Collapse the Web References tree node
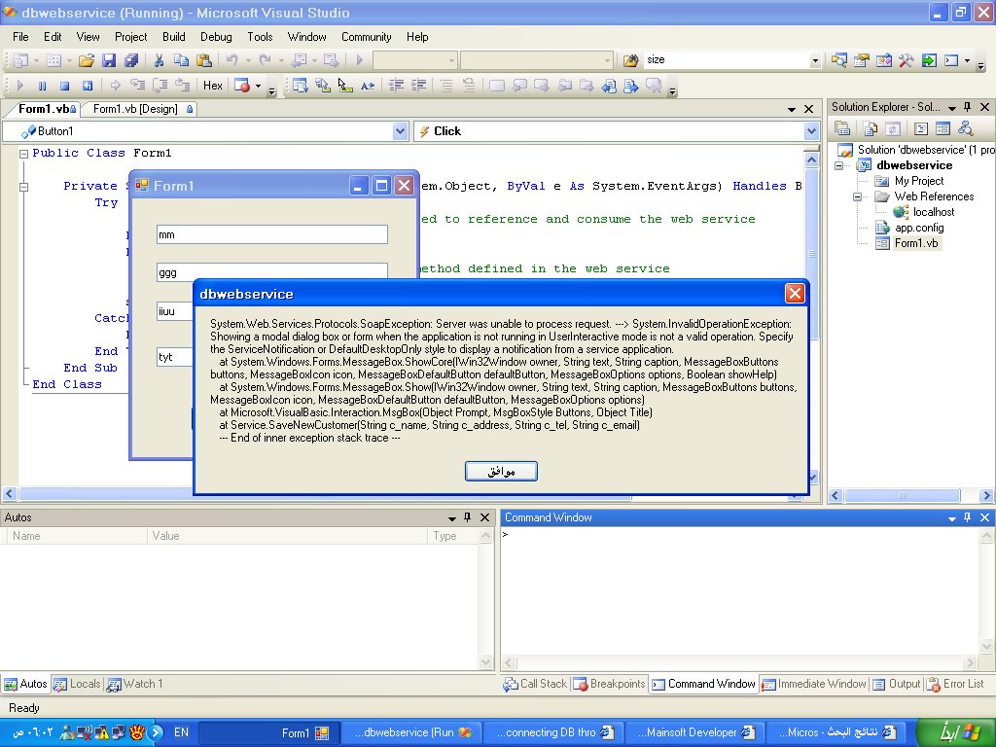 coord(858,196)
